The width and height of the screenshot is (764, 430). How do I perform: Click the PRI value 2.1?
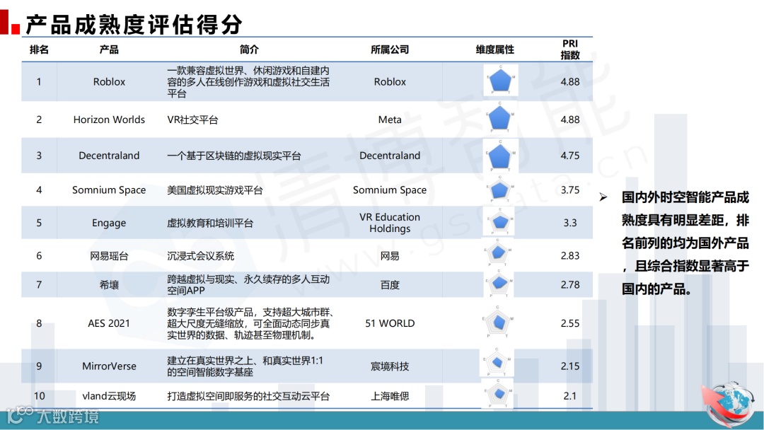click(570, 396)
